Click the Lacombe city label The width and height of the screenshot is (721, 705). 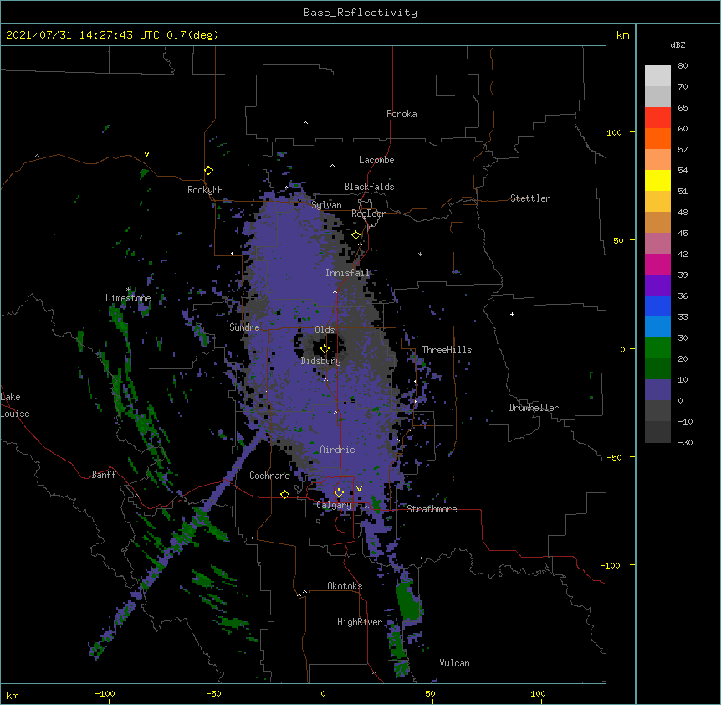[376, 160]
